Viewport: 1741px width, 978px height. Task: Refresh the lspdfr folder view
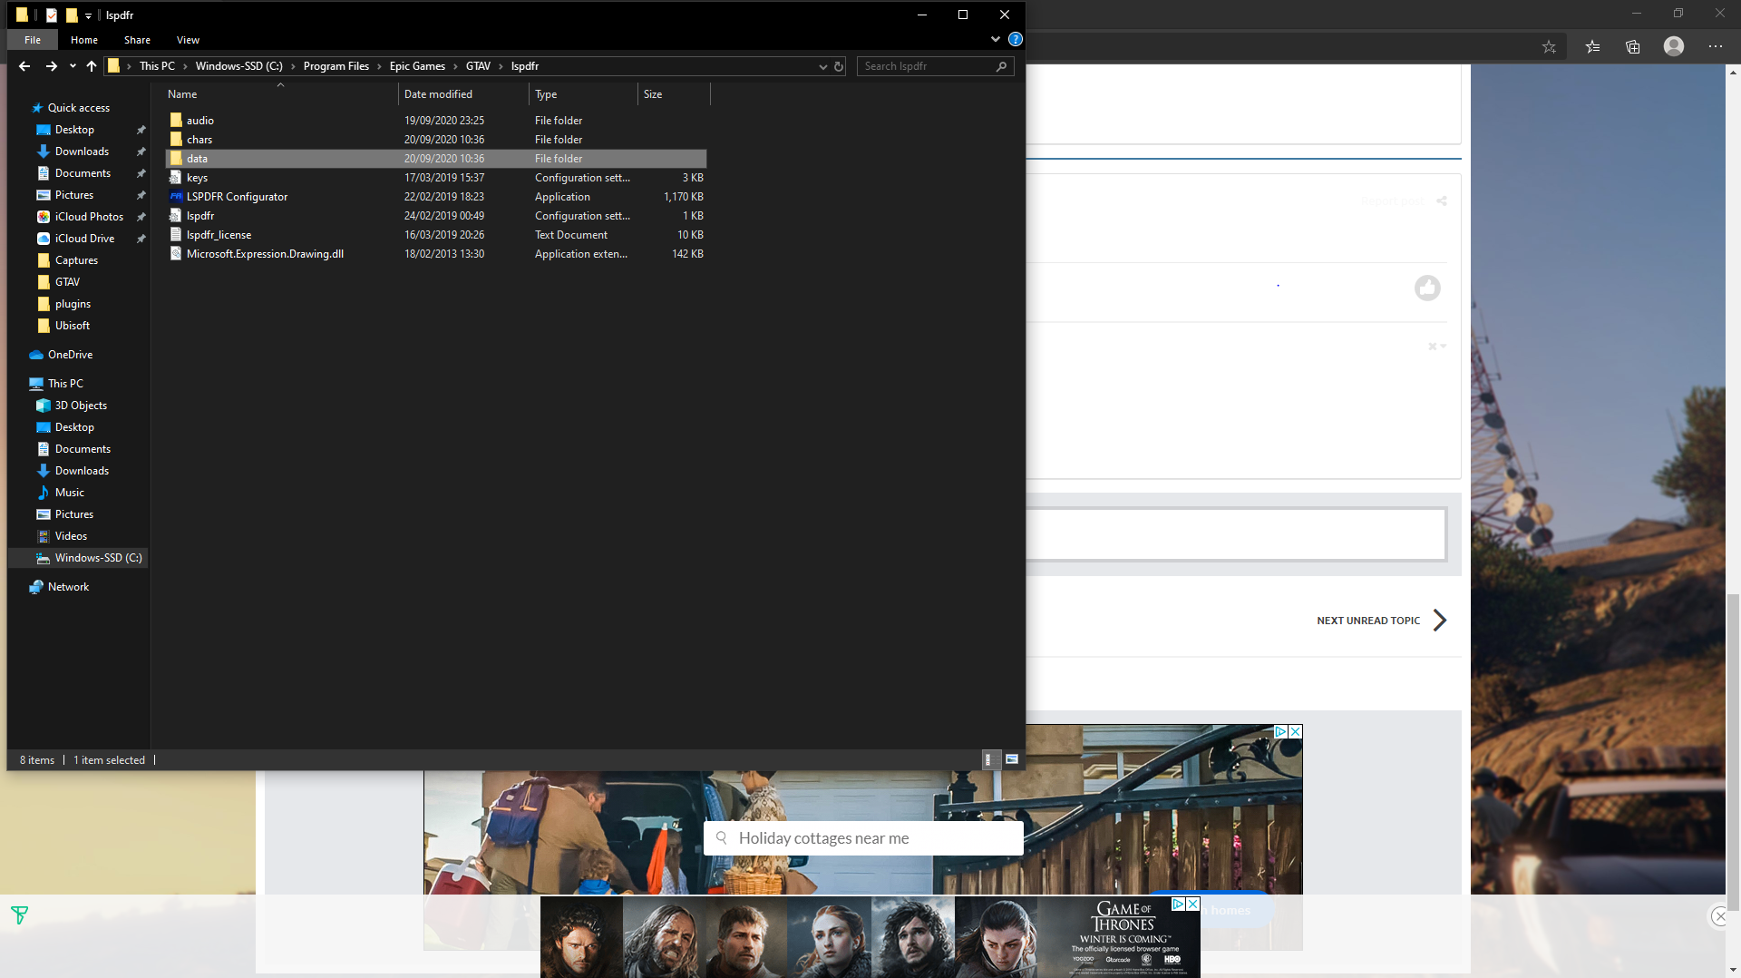pyautogui.click(x=839, y=66)
